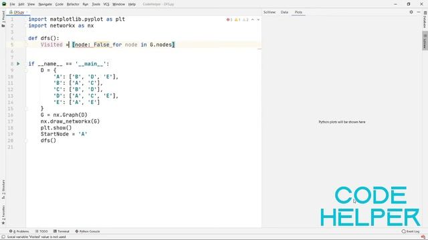428x240 pixels.
Task: Click the yellow warning count indicator
Action: point(237,19)
